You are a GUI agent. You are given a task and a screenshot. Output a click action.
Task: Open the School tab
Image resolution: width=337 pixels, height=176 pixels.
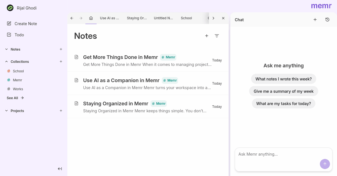point(186,18)
